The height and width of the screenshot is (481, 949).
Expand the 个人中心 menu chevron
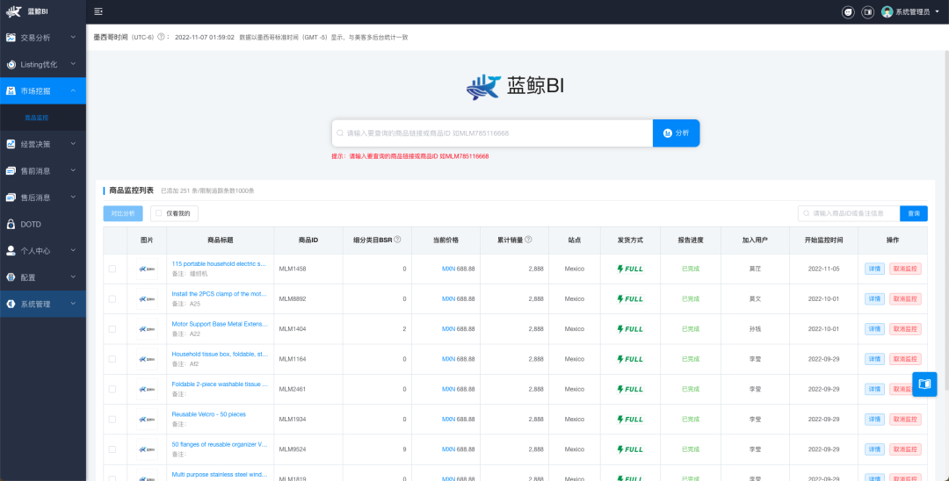point(73,250)
